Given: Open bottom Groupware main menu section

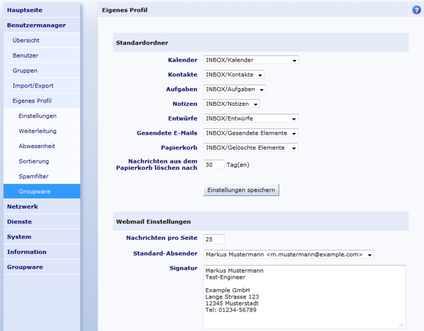Looking at the screenshot, I should 42,267.
